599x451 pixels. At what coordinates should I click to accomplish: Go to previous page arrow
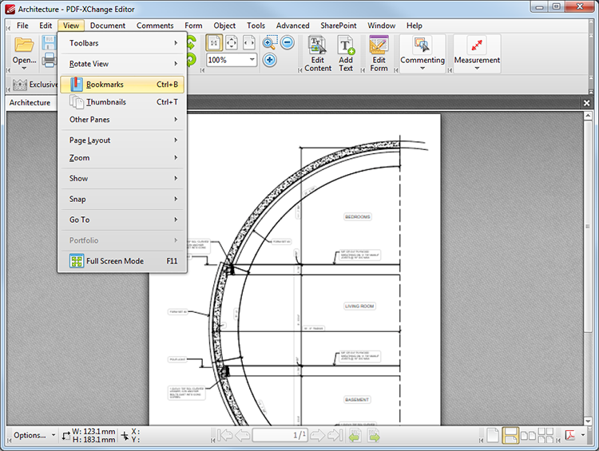click(x=242, y=435)
